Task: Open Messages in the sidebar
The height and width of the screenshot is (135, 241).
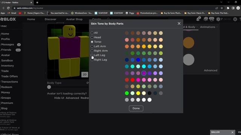Action: pos(8,44)
